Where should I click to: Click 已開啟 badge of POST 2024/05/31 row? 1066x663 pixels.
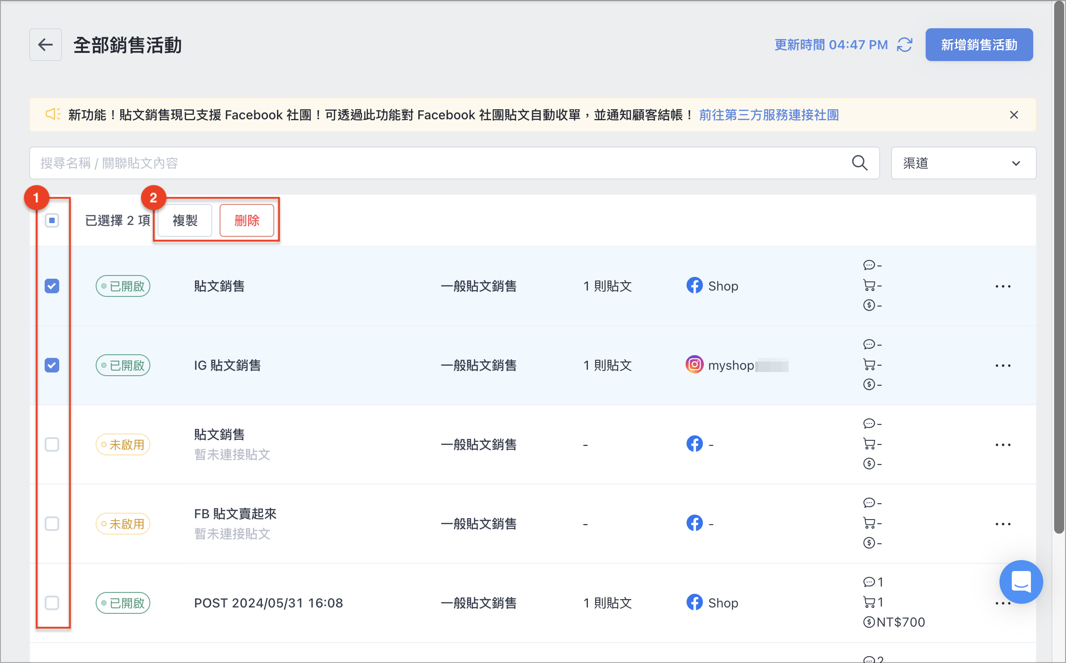(123, 603)
